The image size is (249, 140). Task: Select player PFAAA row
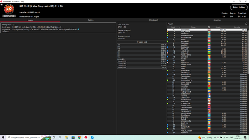(x=207, y=66)
